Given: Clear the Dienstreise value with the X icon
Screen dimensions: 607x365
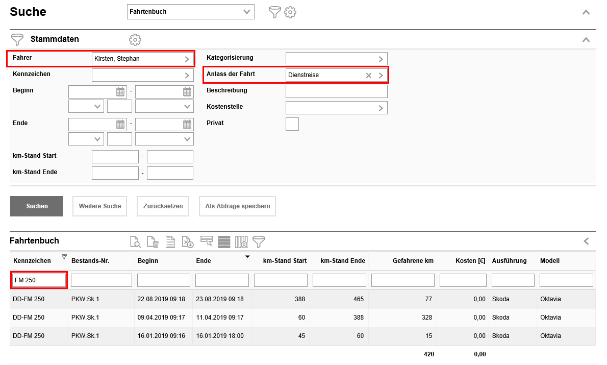Looking at the screenshot, I should pos(369,75).
